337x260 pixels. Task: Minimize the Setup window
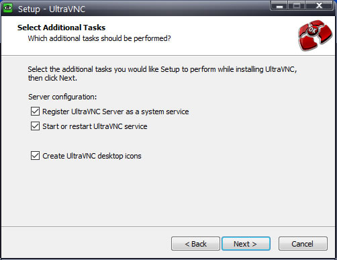click(x=279, y=5)
